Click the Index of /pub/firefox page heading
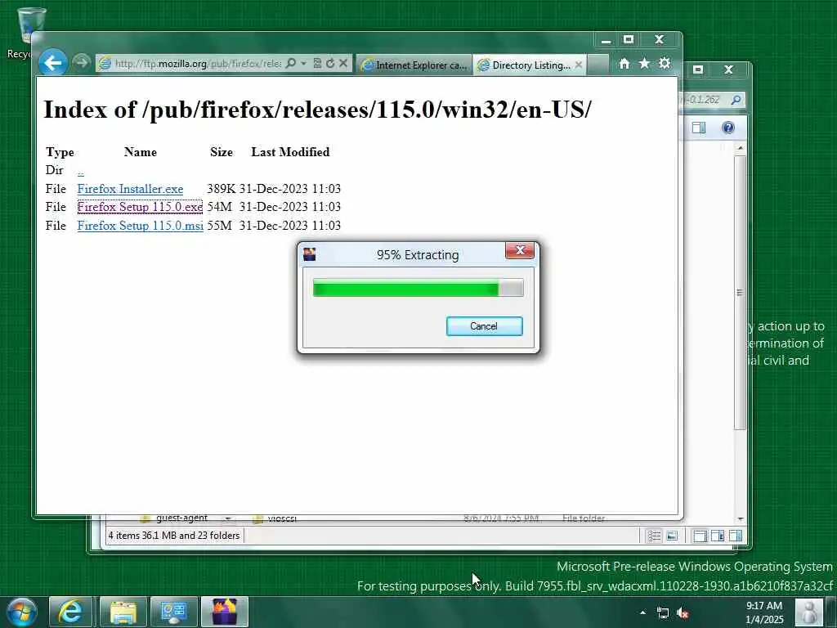837x628 pixels. tap(318, 110)
